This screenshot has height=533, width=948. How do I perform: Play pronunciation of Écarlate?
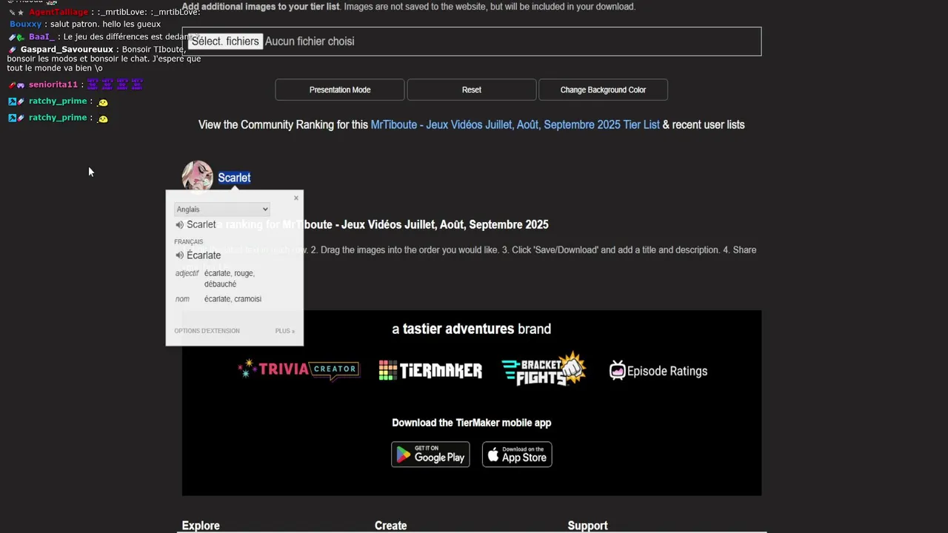coord(179,255)
